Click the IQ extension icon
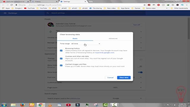This screenshot has height=107, width=190. 182,5
